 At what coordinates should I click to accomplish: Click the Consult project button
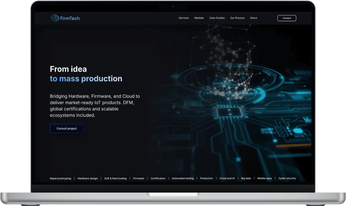coord(67,128)
